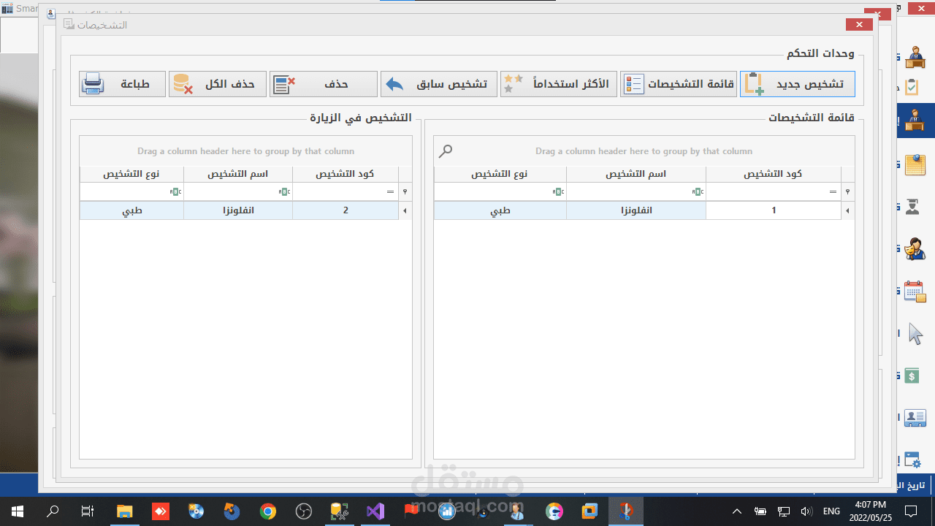Open the notification center icon
935x526 pixels.
click(x=912, y=511)
